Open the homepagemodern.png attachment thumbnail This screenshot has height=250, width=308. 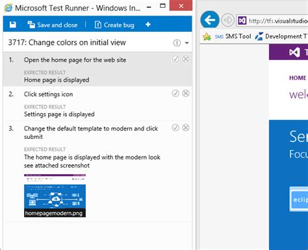point(55,195)
